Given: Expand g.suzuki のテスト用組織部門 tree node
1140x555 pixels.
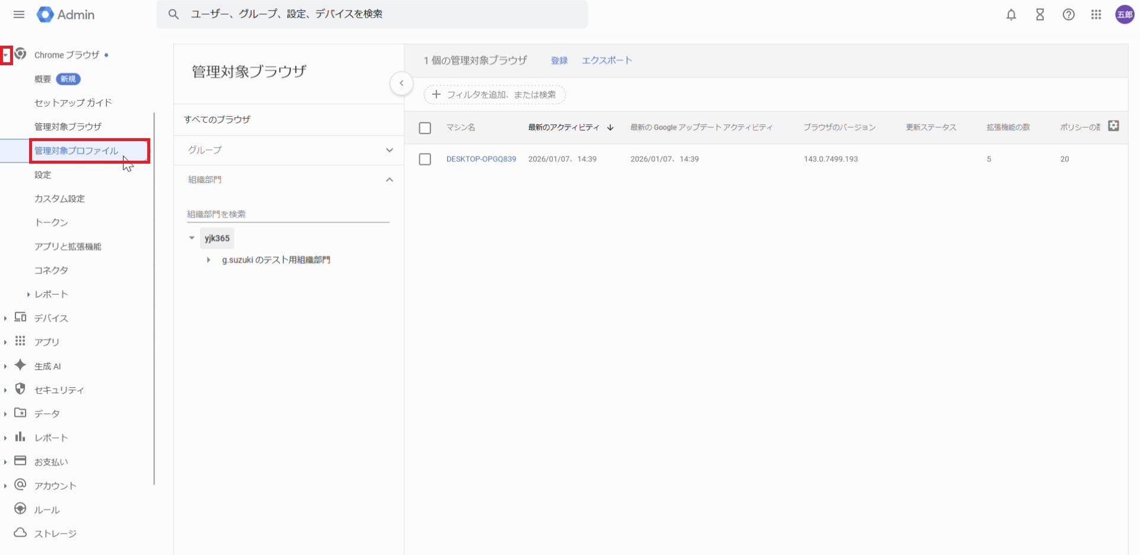Looking at the screenshot, I should click(208, 260).
